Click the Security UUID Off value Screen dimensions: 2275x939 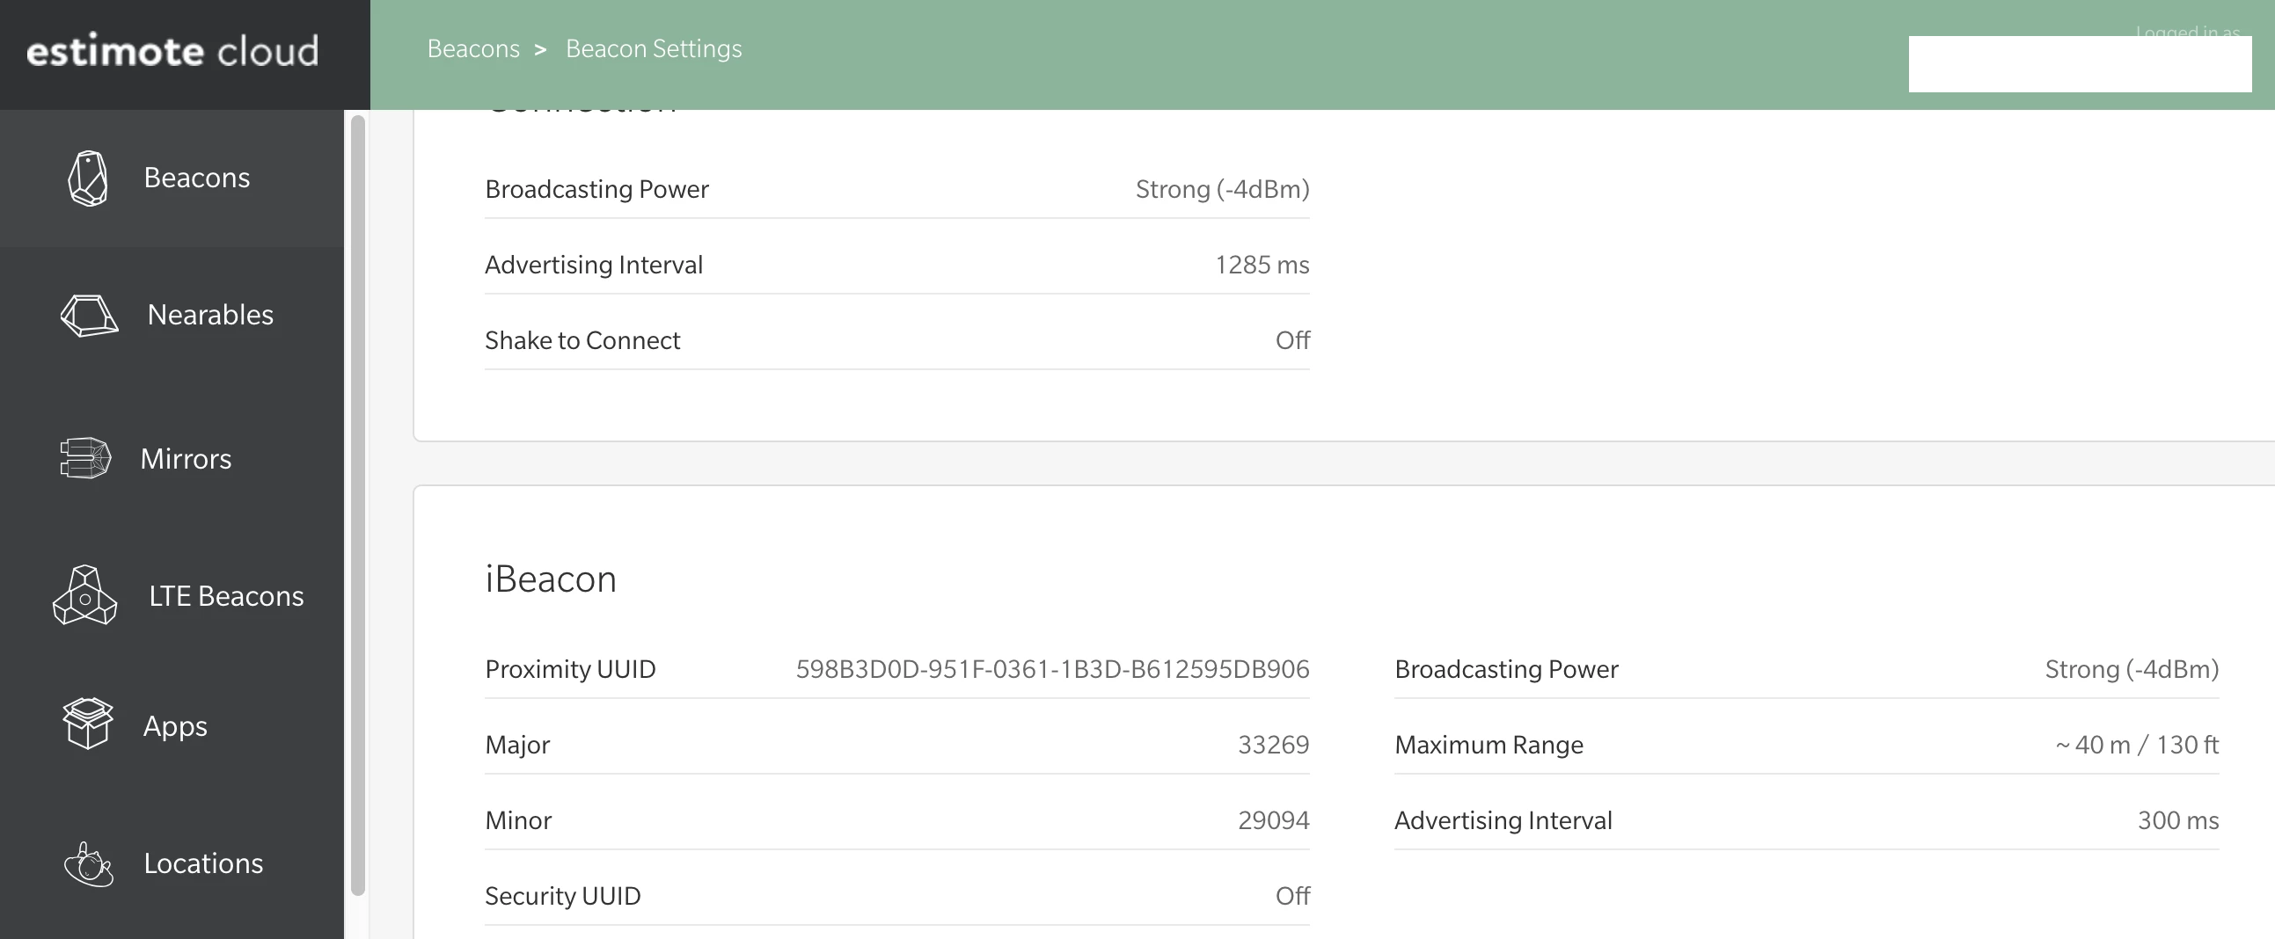(x=1292, y=897)
